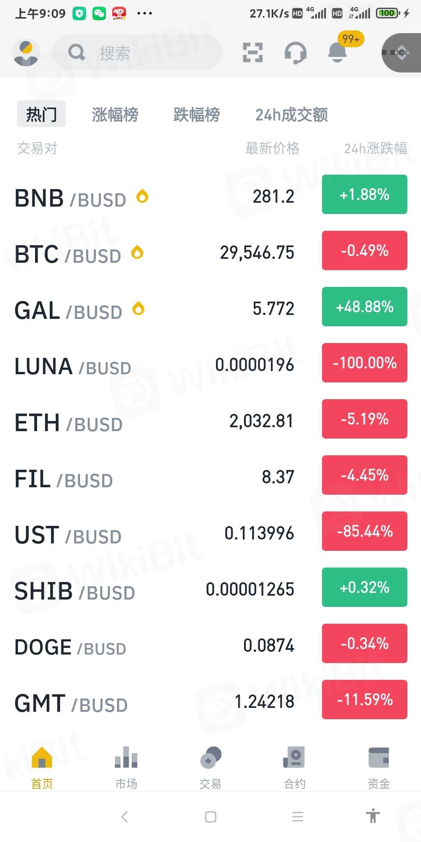Open the profile avatar icon

26,53
